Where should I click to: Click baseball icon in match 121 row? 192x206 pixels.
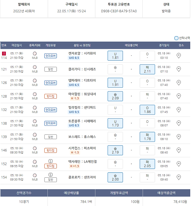point(35,67)
